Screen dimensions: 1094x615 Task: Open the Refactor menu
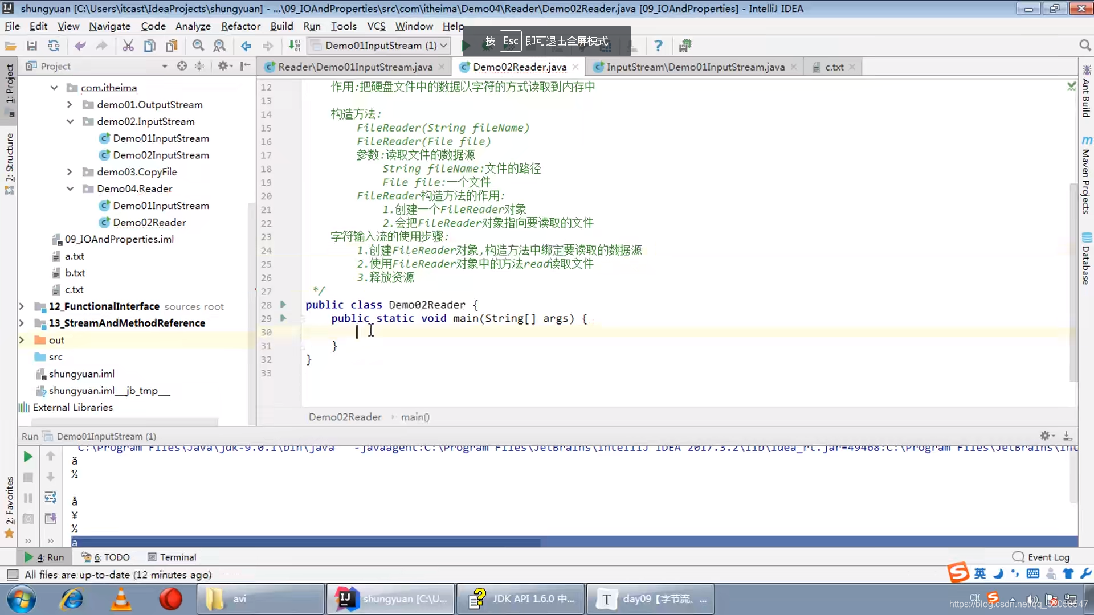click(240, 26)
